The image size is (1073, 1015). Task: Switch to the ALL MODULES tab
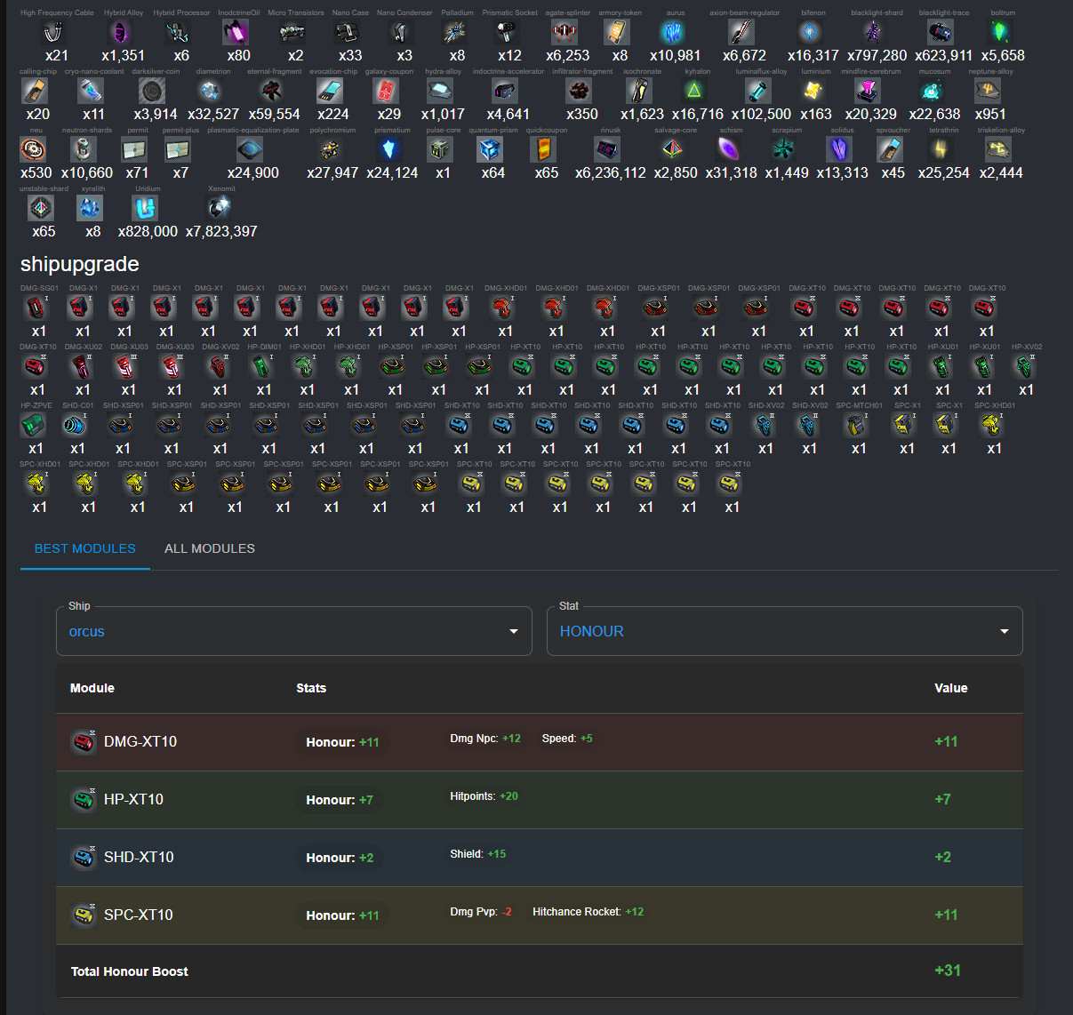click(210, 548)
